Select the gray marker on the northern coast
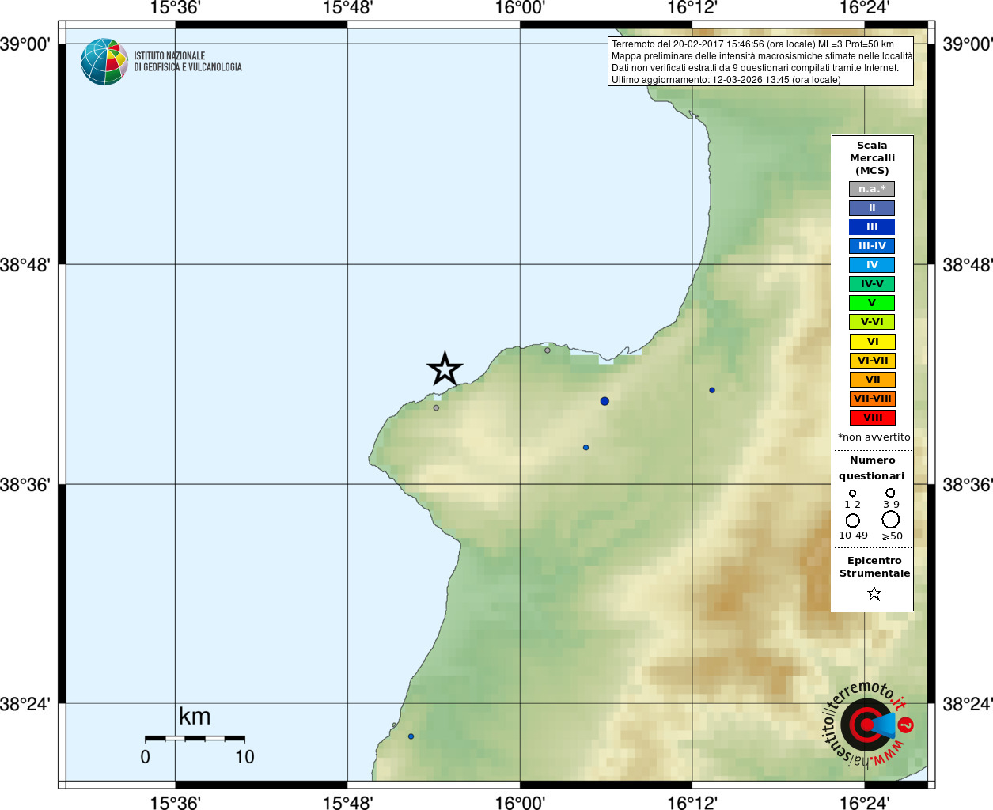Screen dimensions: 993x810 coord(547,350)
